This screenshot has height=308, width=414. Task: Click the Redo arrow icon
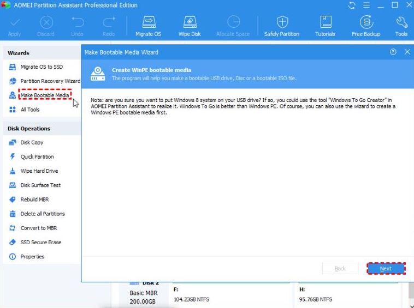tap(109, 22)
